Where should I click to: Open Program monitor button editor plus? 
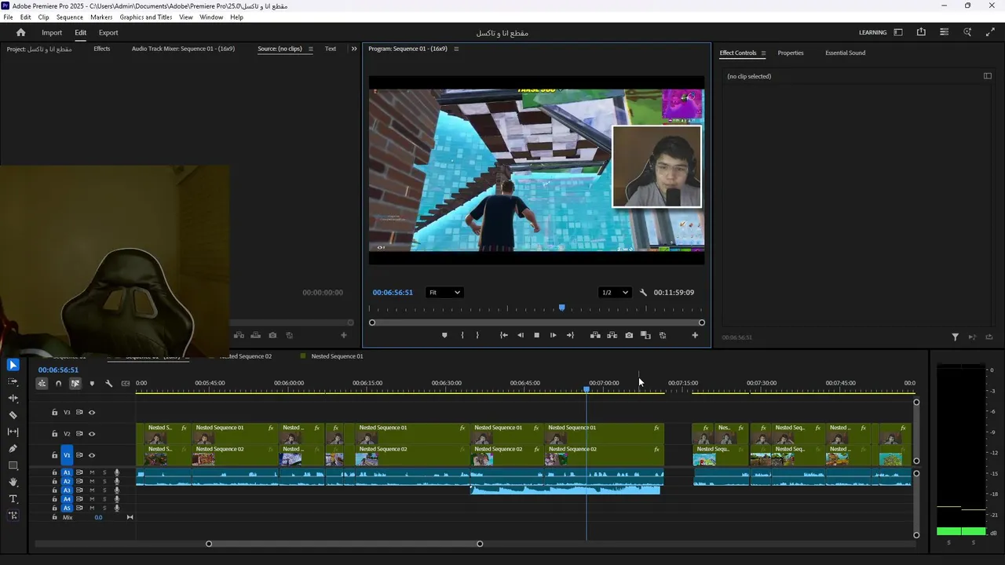click(x=695, y=335)
